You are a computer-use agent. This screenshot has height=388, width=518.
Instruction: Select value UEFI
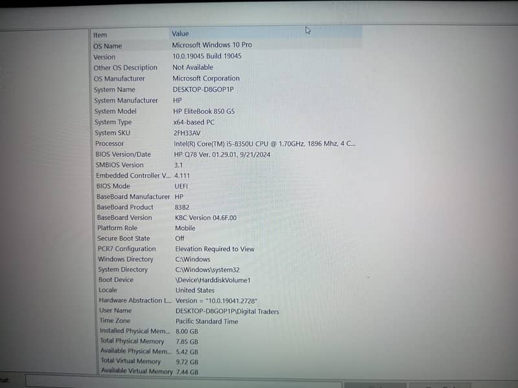tap(181, 186)
